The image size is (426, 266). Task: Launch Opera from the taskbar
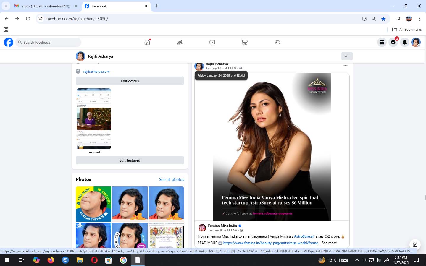pos(94,260)
